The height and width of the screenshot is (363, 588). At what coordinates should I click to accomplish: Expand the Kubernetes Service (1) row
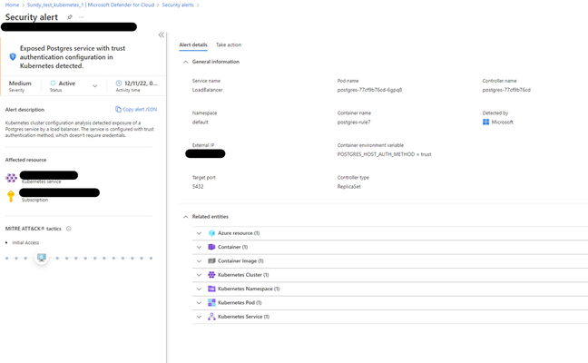click(x=199, y=317)
